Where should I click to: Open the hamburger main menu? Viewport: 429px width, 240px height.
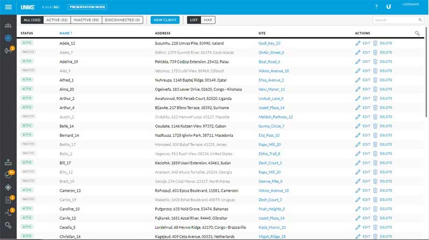(8, 7)
